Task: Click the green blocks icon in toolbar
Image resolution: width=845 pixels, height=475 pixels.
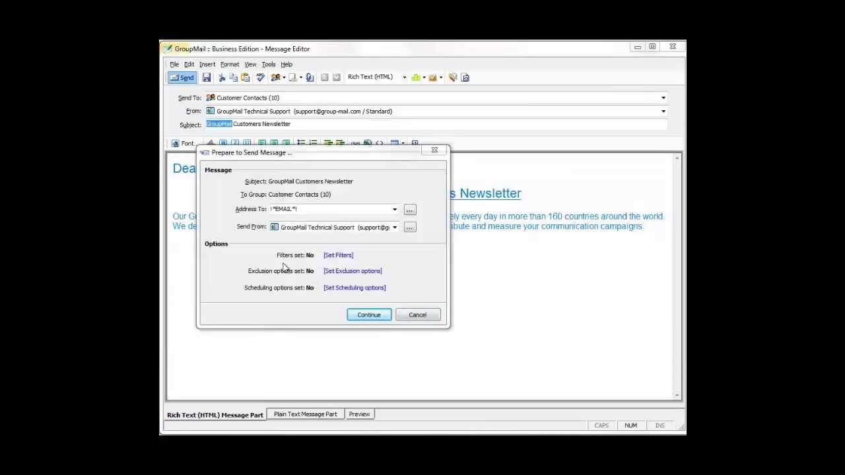Action: coord(416,78)
